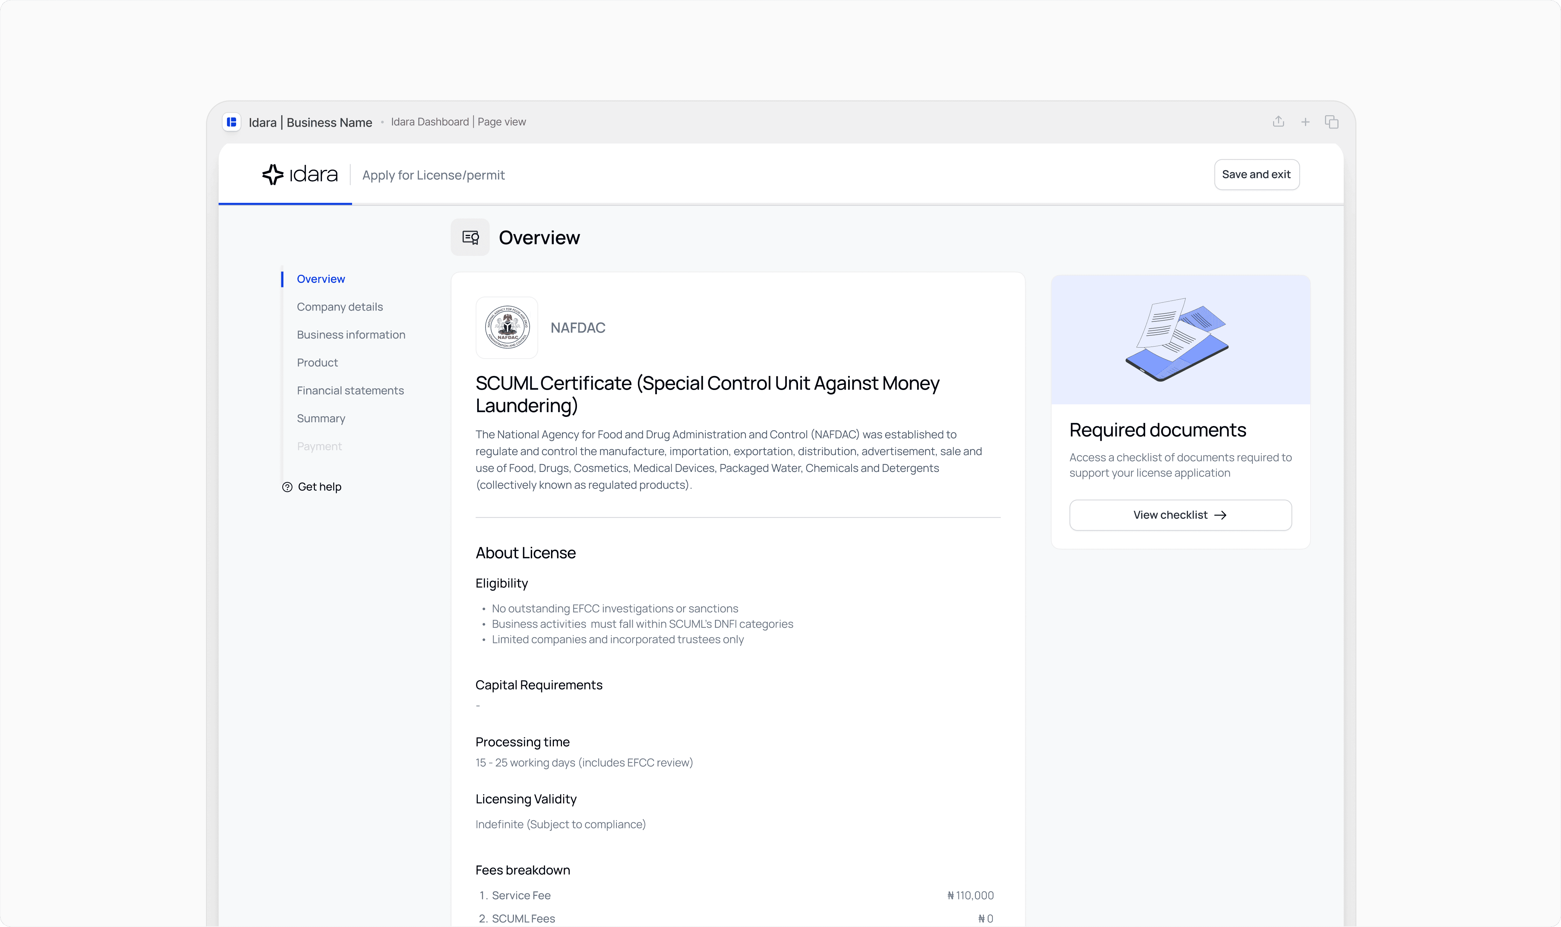The image size is (1561, 927).
Task: Navigate to Financial statements step
Action: 350,390
